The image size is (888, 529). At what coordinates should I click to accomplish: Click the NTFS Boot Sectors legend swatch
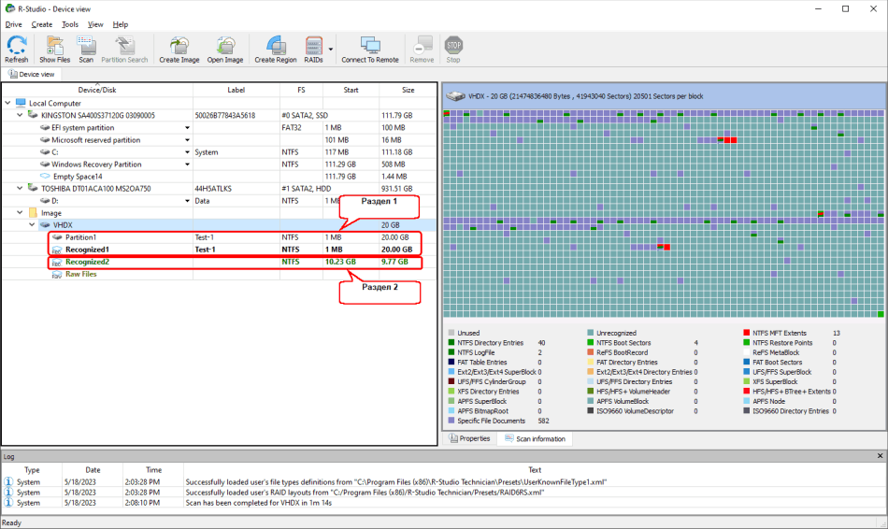click(x=591, y=343)
